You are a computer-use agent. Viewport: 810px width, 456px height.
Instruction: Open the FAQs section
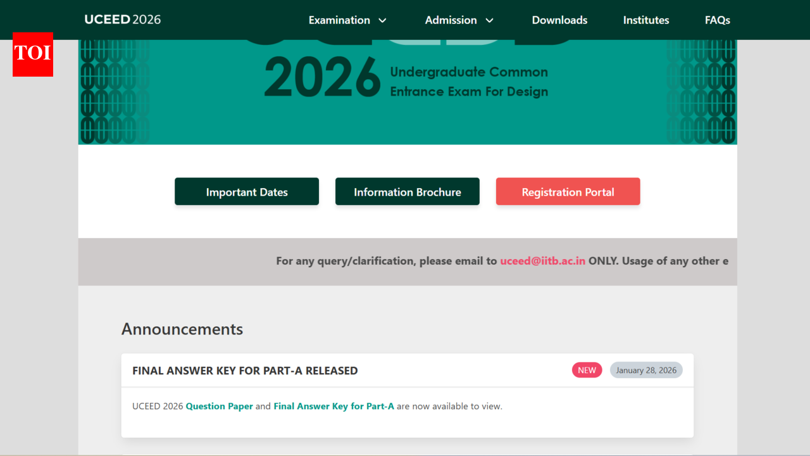[718, 20]
